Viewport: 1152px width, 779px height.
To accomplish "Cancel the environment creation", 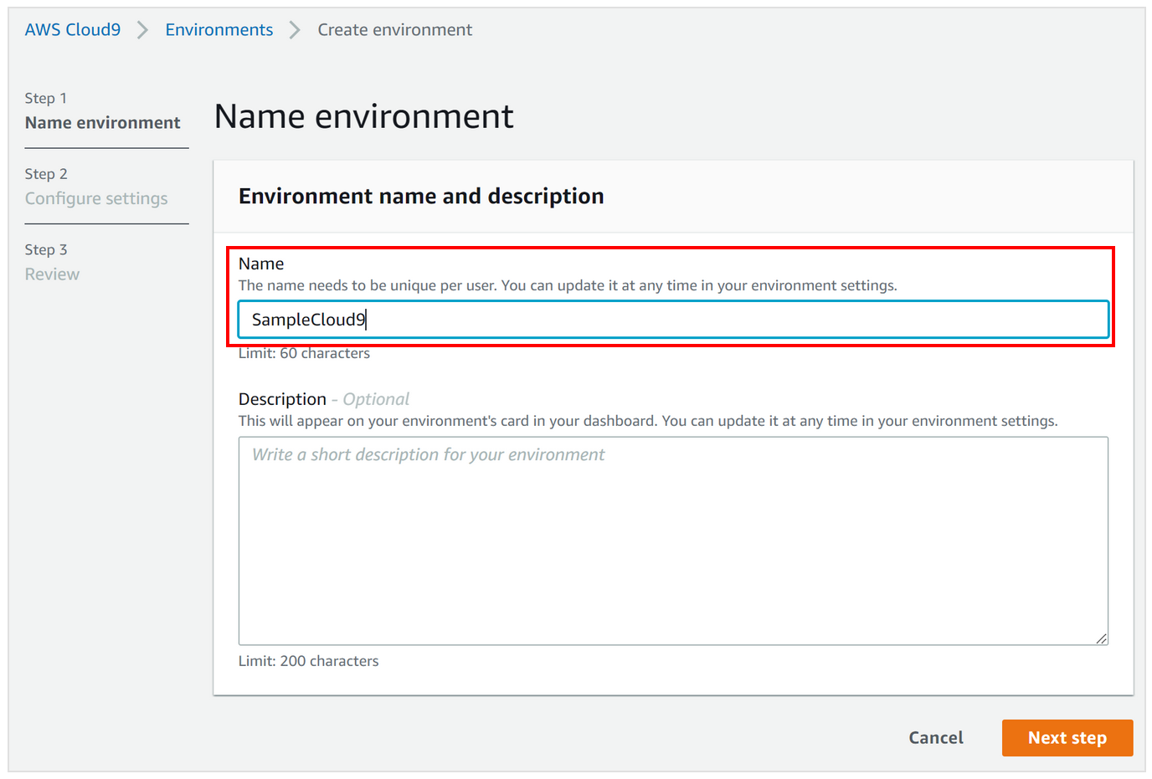I will pyautogui.click(x=936, y=738).
